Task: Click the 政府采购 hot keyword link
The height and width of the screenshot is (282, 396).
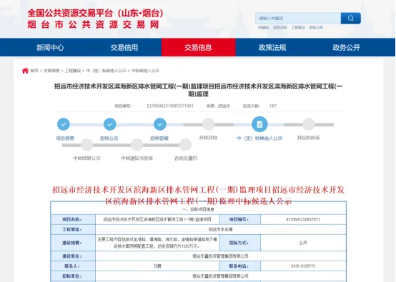Action: 279,28
